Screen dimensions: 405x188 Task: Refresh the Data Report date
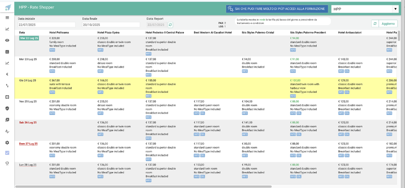171,25
